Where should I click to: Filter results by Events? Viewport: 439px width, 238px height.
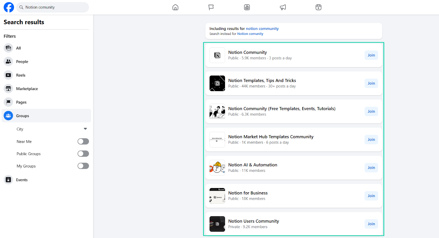[22, 180]
